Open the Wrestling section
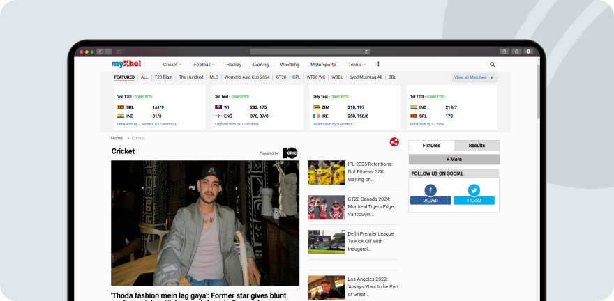The image size is (614, 301). 290,65
